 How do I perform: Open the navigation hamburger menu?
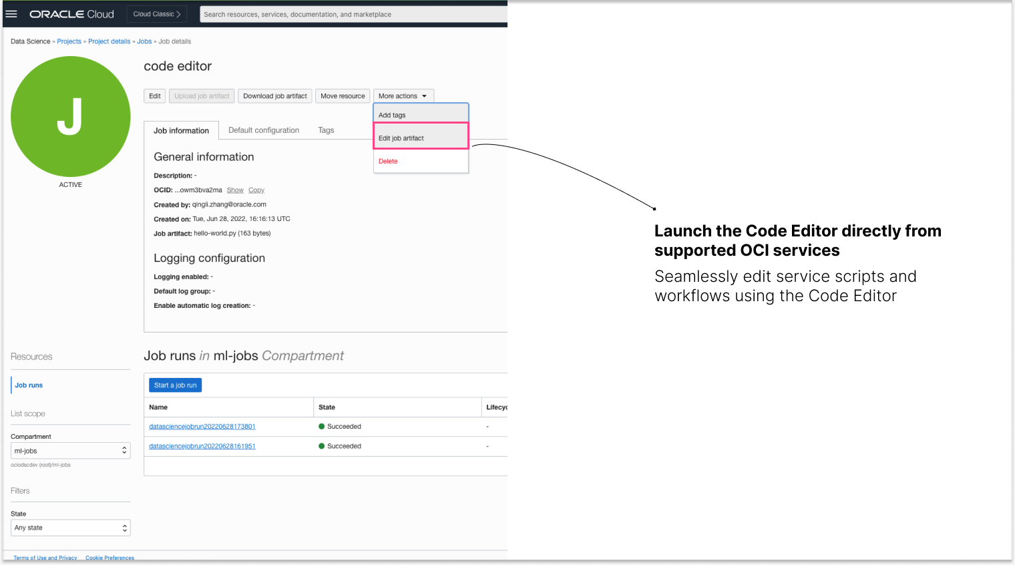coord(11,13)
